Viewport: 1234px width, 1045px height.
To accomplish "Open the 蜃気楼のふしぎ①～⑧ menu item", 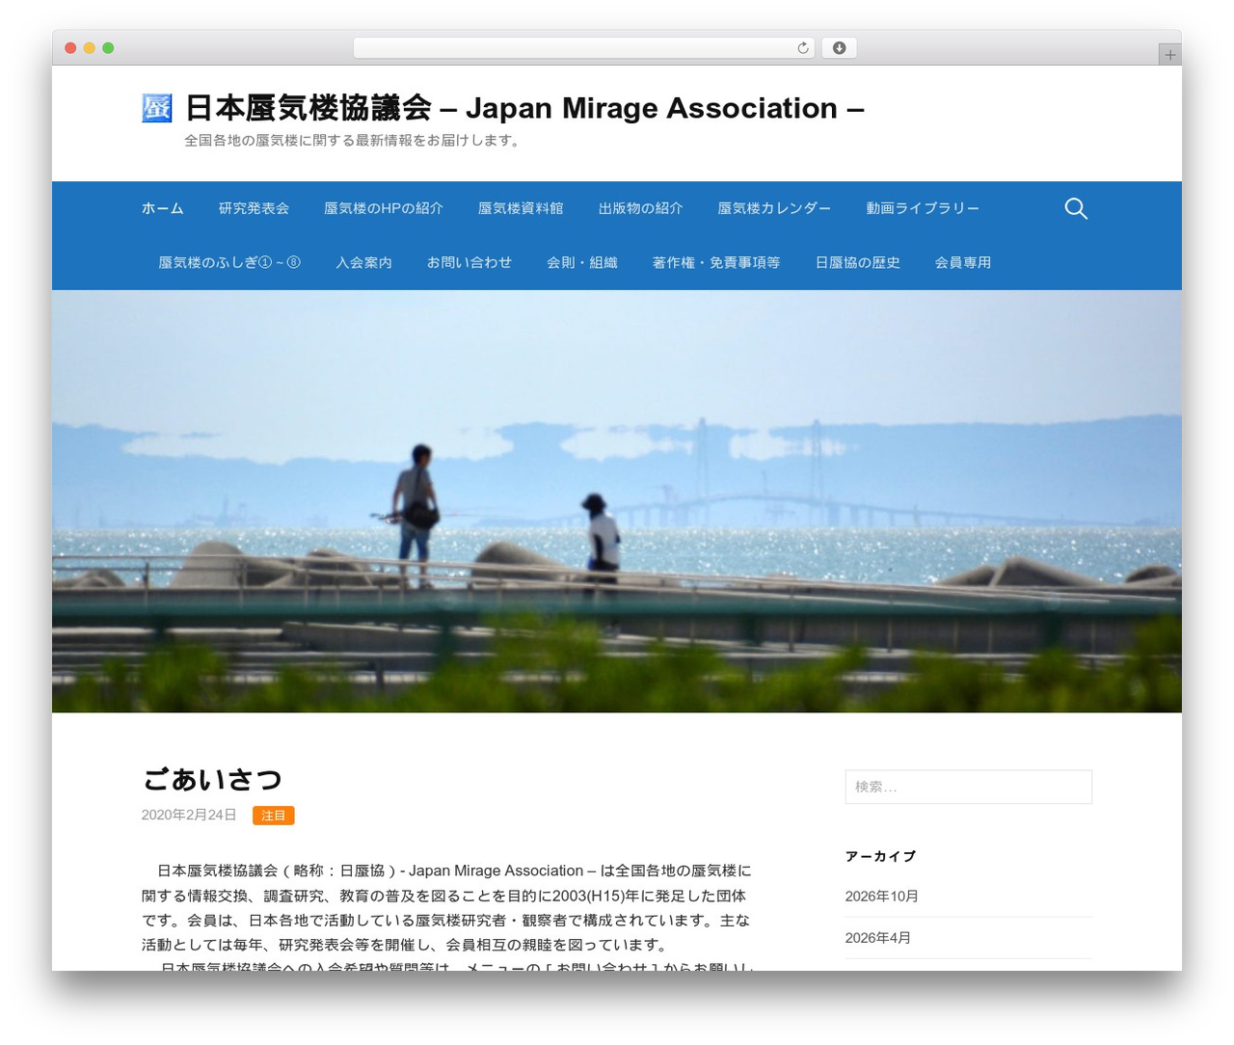I will point(229,262).
